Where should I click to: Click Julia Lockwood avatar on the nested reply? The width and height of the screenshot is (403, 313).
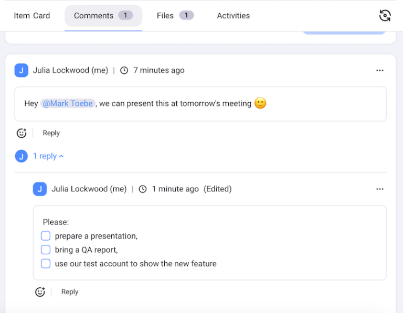click(40, 189)
